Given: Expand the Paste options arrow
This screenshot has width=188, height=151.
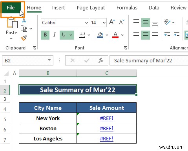Looking at the screenshot, I should 11,38.
